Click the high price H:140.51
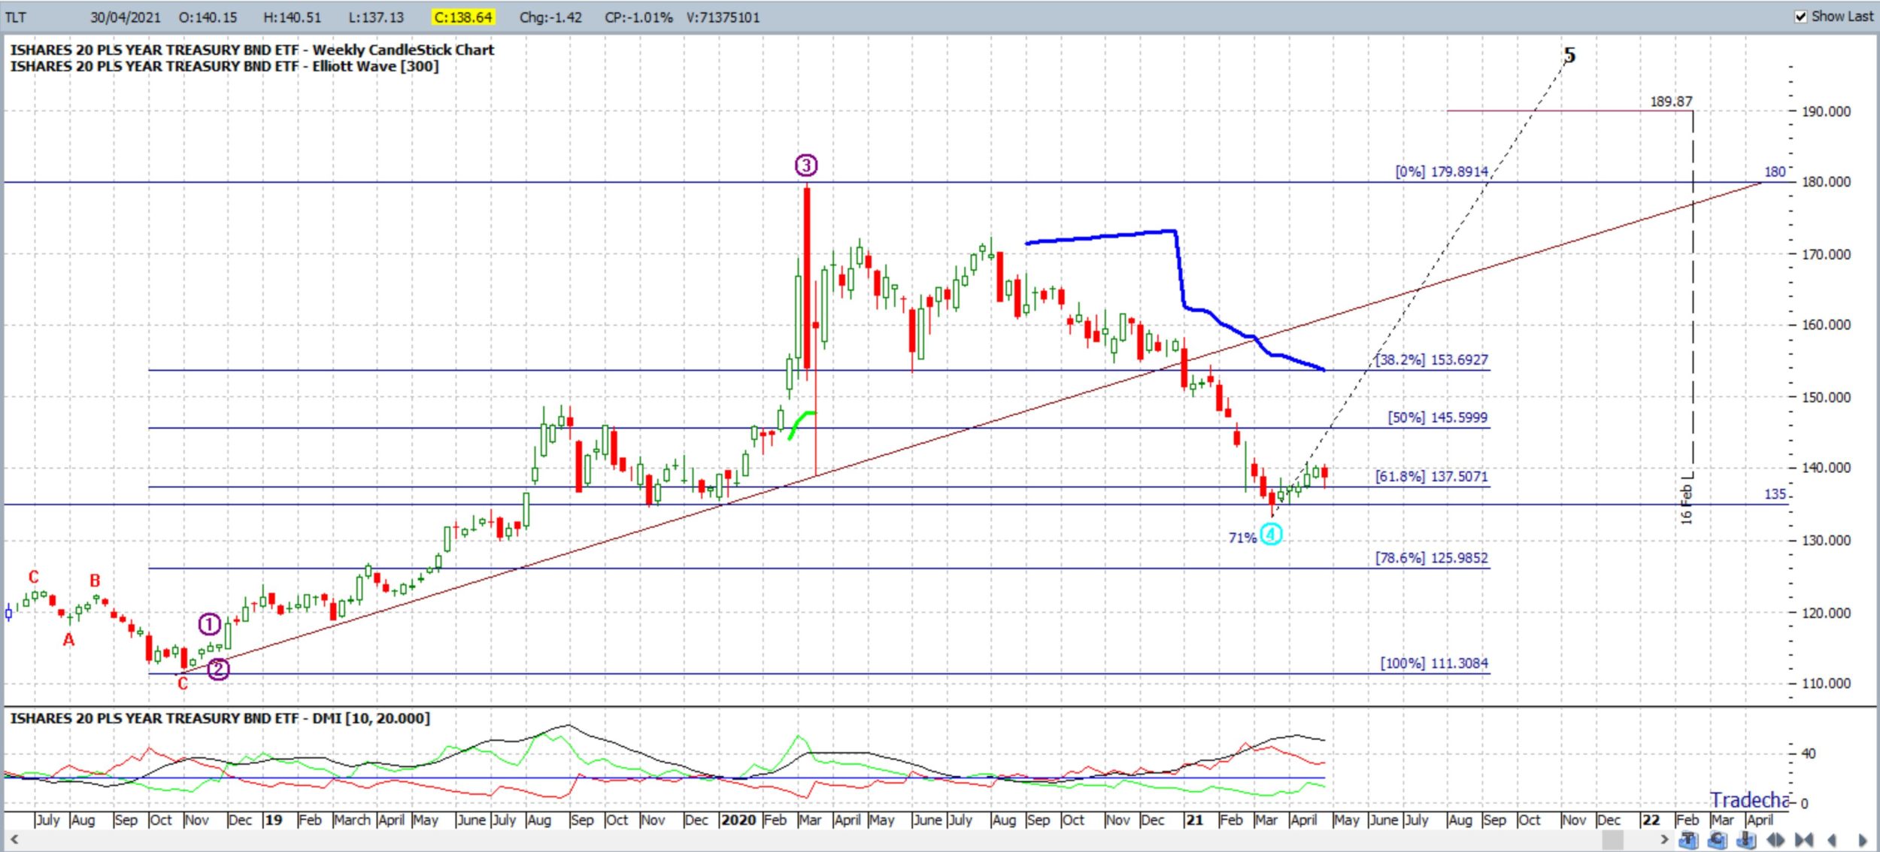This screenshot has height=852, width=1880. pyautogui.click(x=292, y=17)
